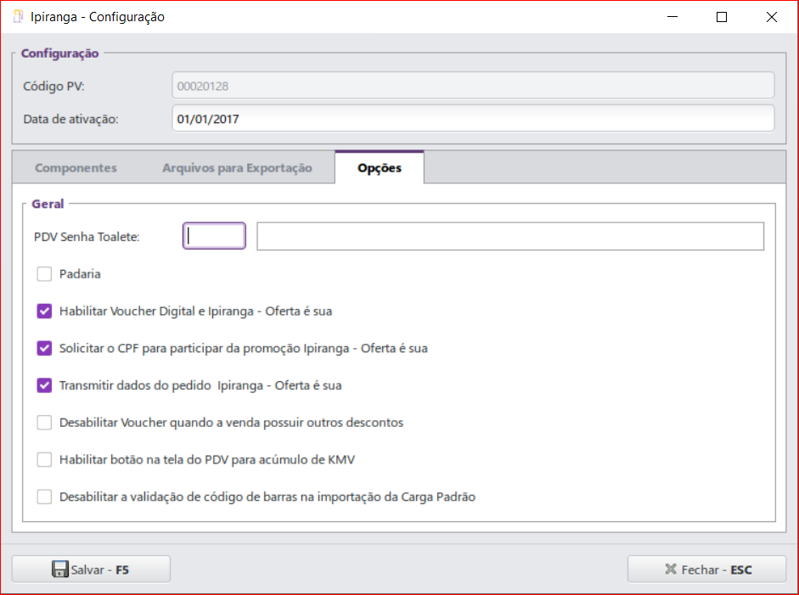The height and width of the screenshot is (595, 799).
Task: Click the 'Geral' group heading
Action: point(48,204)
